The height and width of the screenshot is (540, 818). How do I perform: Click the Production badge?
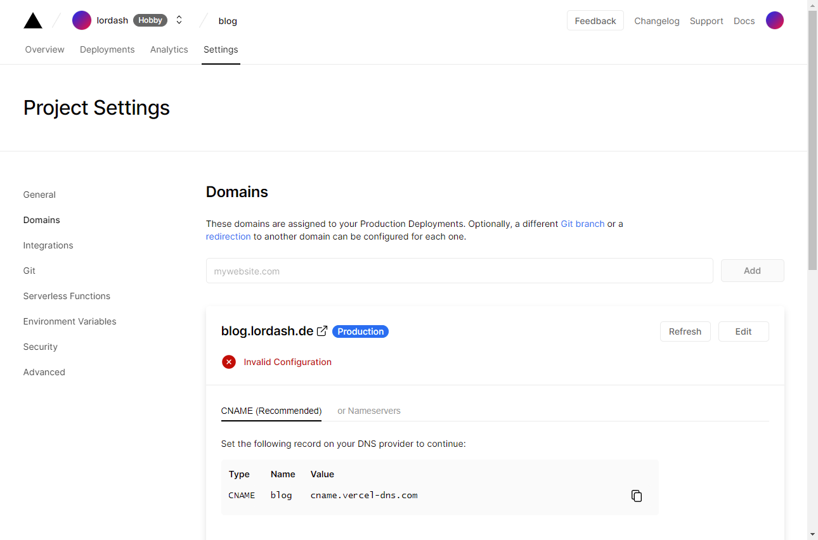click(360, 331)
